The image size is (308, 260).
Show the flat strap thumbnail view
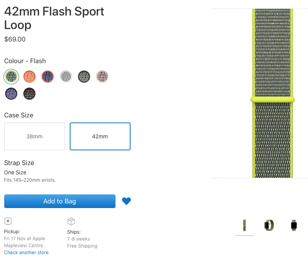244,225
